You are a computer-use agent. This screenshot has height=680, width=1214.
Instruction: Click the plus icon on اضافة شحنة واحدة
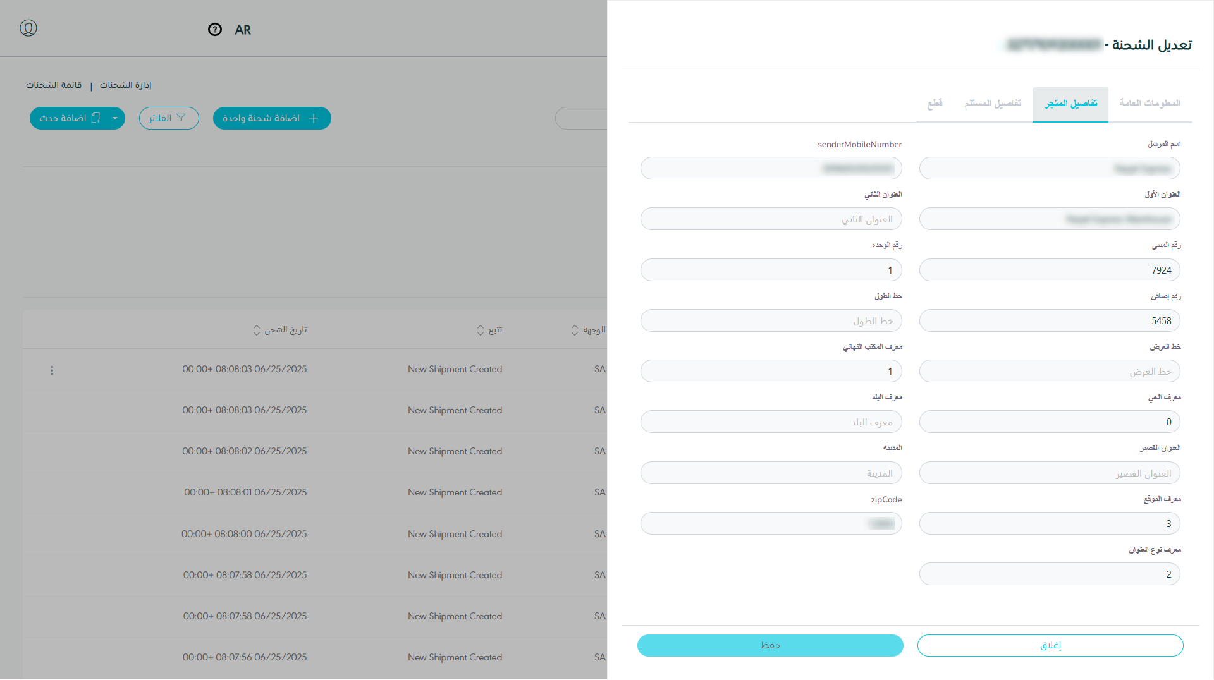[314, 118]
